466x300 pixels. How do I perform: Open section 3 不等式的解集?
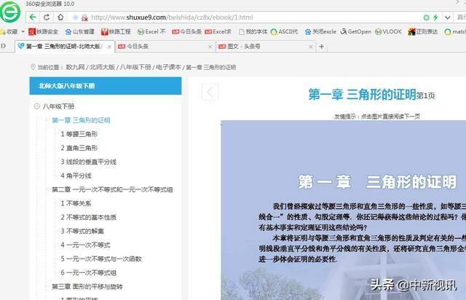point(82,231)
